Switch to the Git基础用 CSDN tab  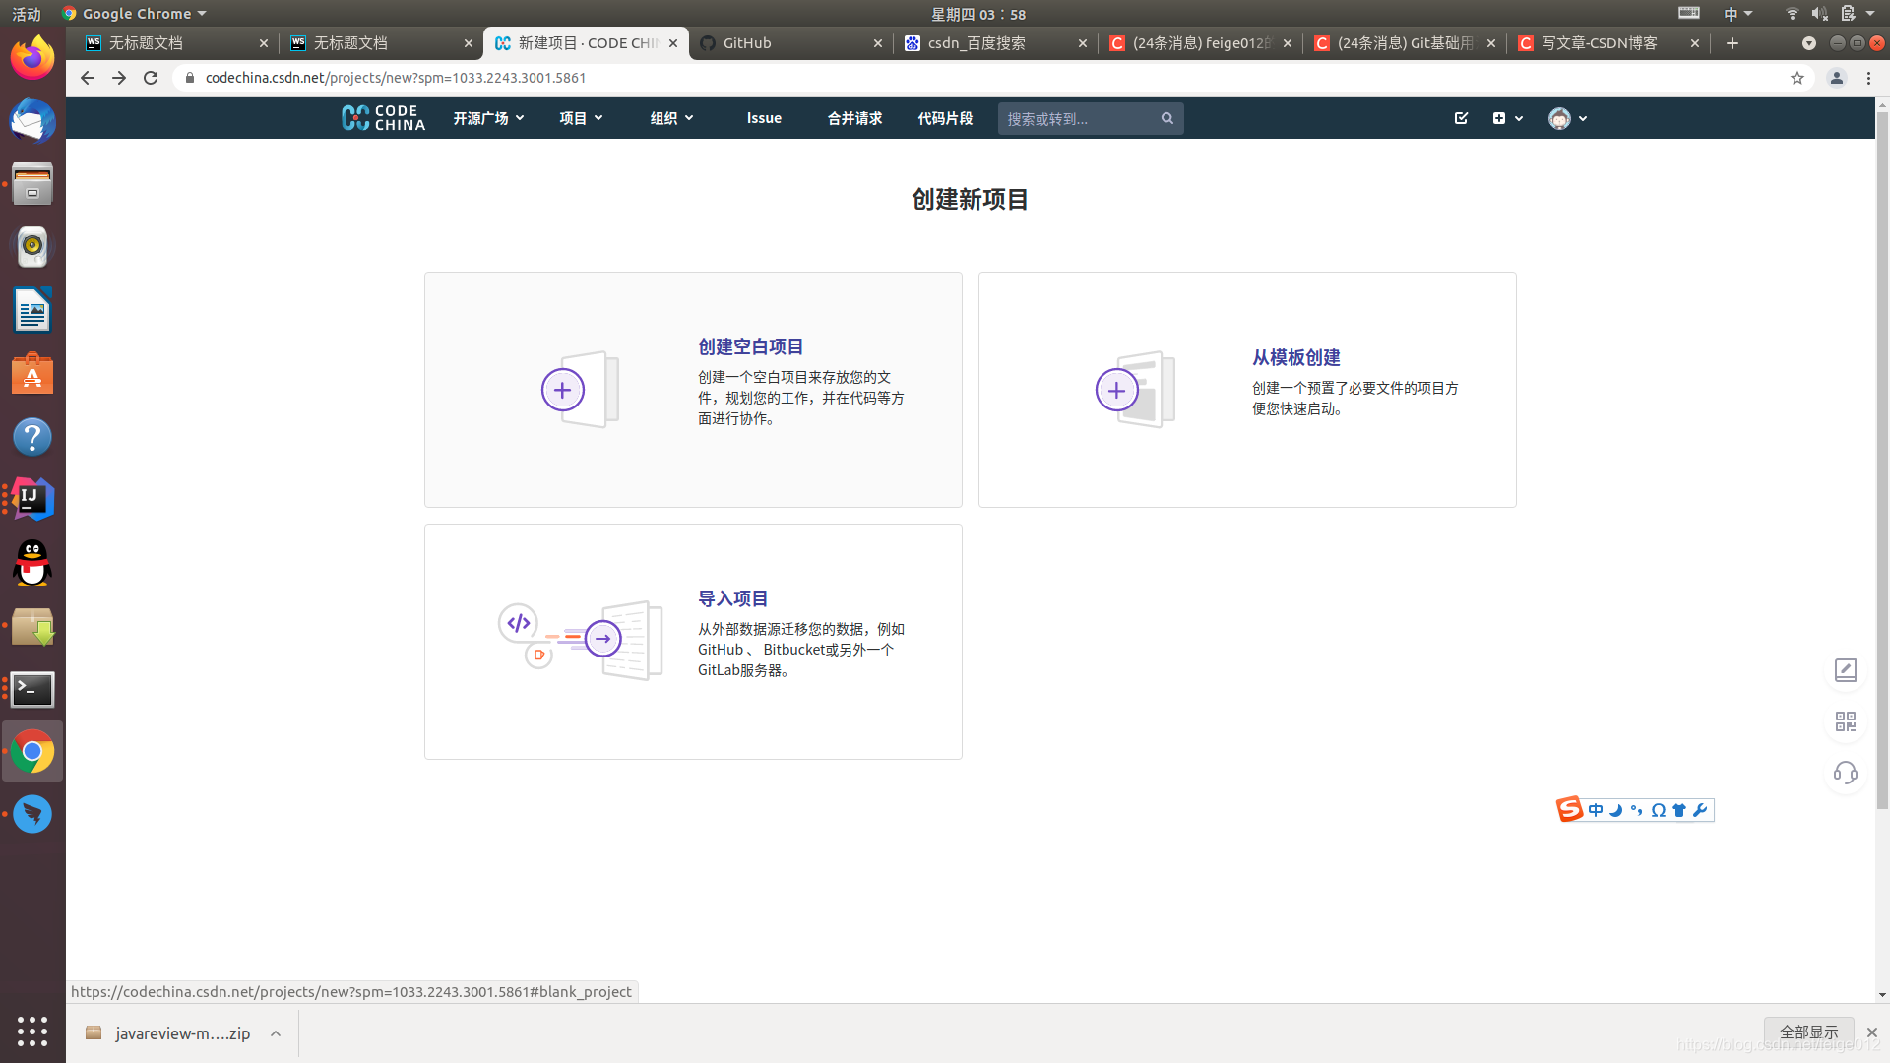click(x=1405, y=43)
